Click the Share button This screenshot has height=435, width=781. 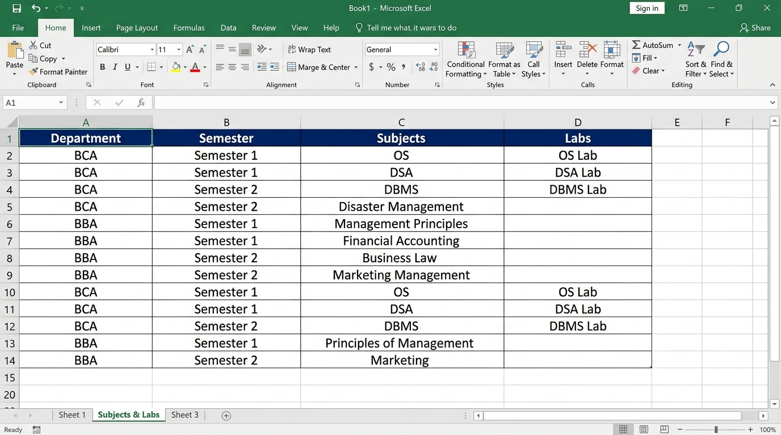[755, 28]
